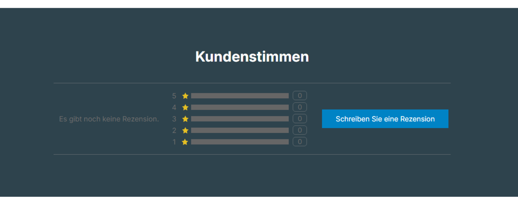Click the star icon in the 2-star row
518x205 pixels.
click(185, 131)
